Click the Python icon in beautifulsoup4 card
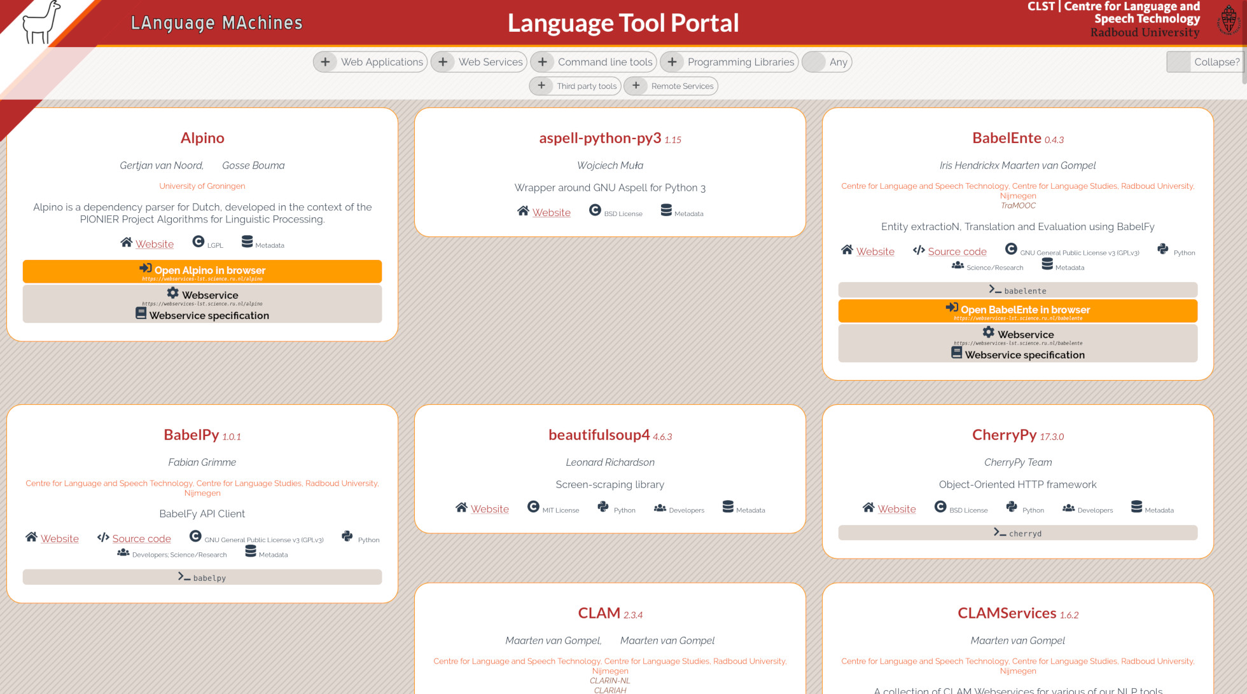 point(603,507)
